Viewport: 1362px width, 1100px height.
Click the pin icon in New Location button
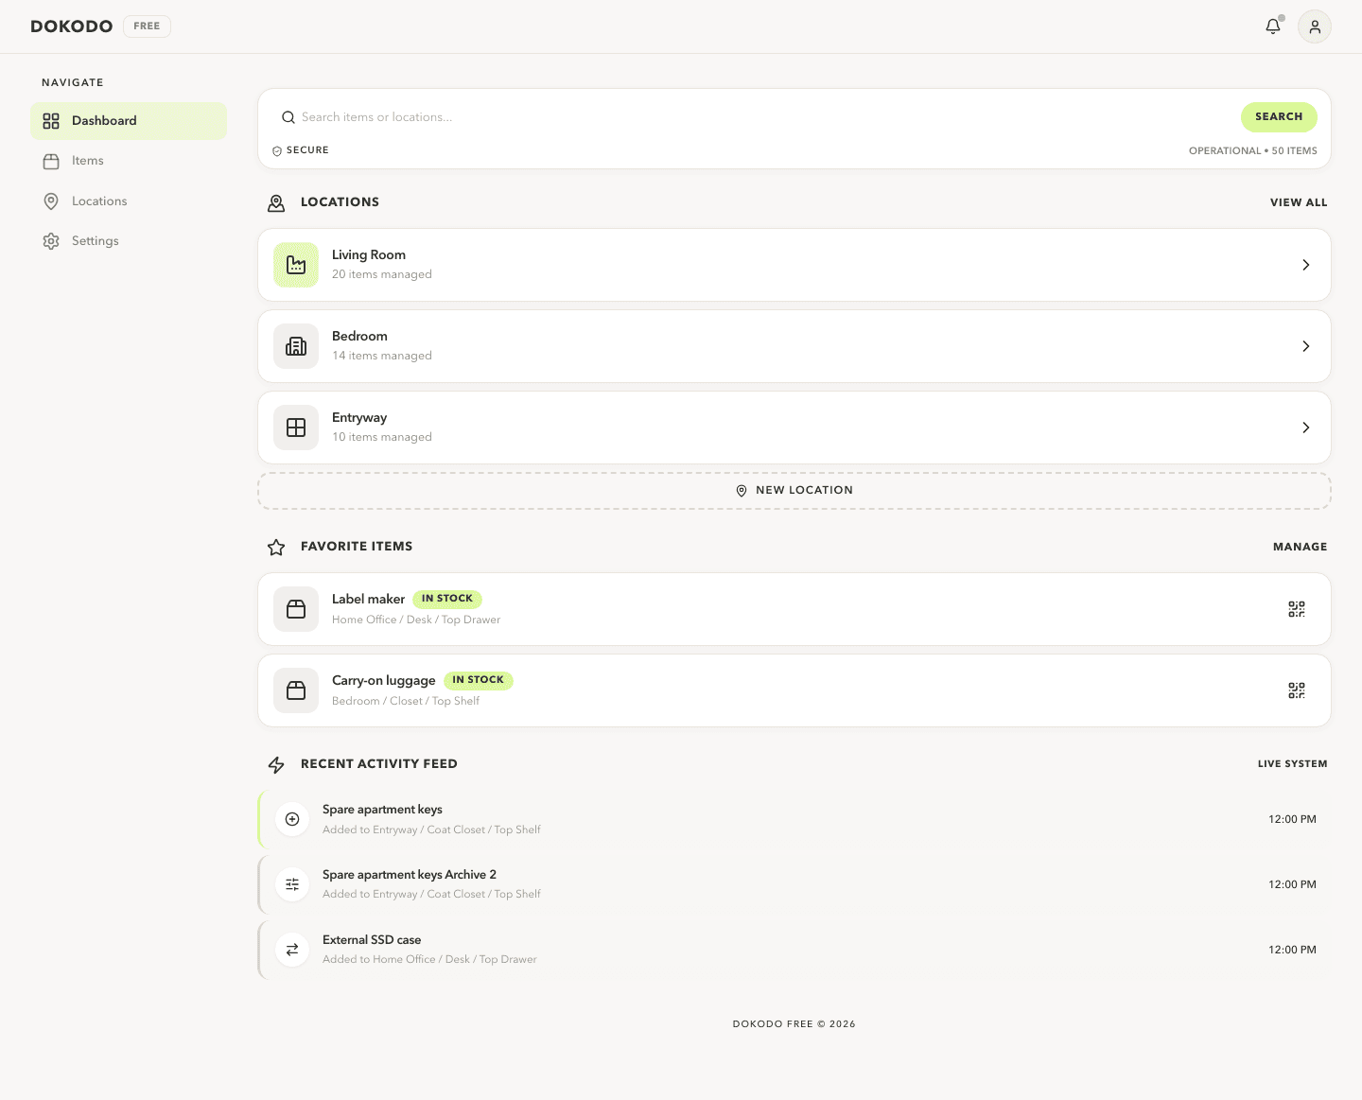(x=742, y=491)
